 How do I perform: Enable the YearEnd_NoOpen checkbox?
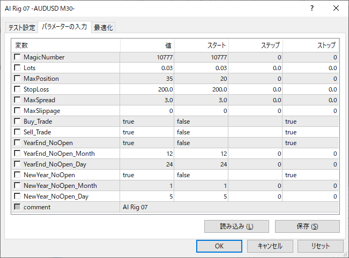point(17,142)
